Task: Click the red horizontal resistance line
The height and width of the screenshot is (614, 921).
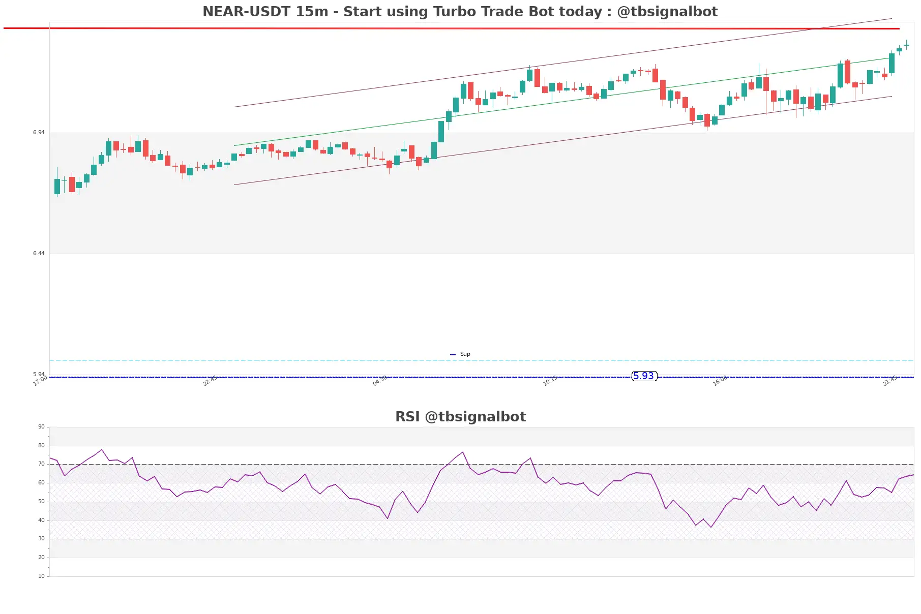Action: point(452,28)
